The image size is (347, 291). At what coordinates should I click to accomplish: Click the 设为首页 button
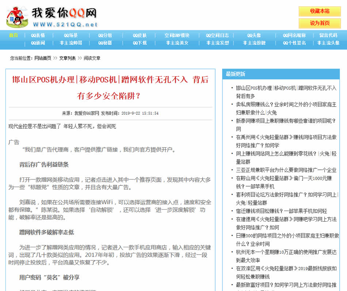319,24
